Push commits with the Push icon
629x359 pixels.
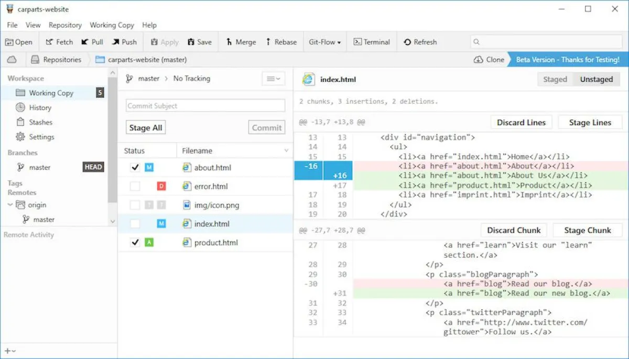click(x=116, y=42)
